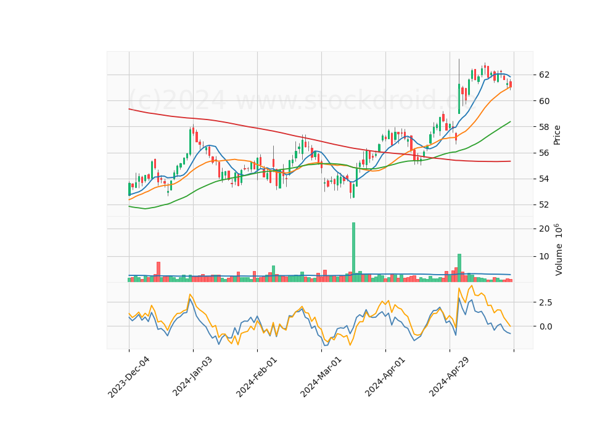Click the 0.0 oscillator axis value
The width and height of the screenshot is (592, 425).
[x=545, y=326]
